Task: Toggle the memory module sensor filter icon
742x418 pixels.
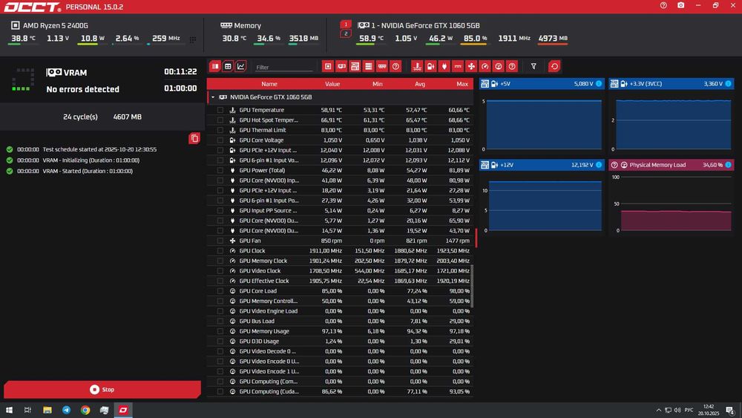Action: [x=382, y=66]
